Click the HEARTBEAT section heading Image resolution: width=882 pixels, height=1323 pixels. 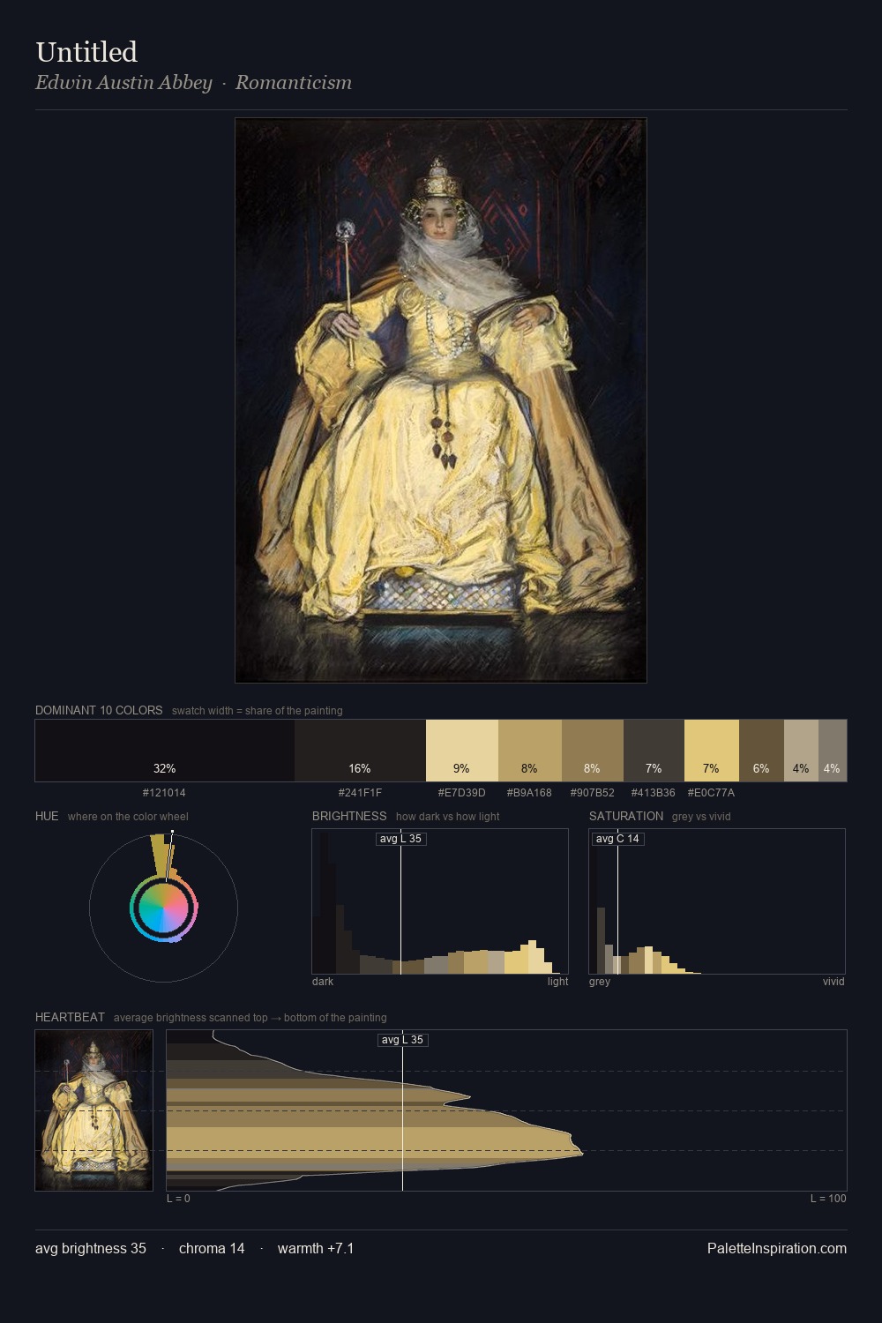pos(70,1017)
